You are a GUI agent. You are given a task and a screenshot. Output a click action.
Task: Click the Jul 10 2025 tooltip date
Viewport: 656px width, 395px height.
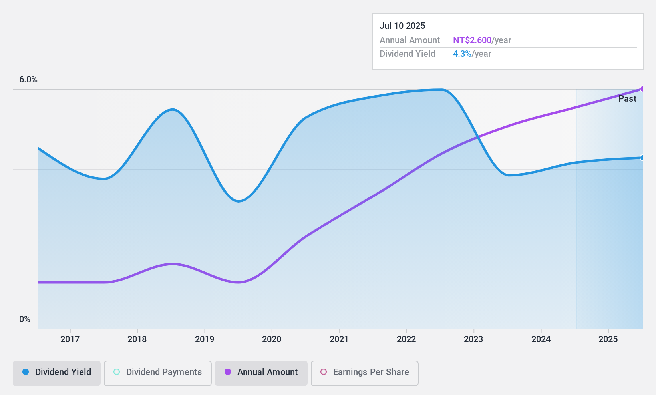click(x=402, y=26)
